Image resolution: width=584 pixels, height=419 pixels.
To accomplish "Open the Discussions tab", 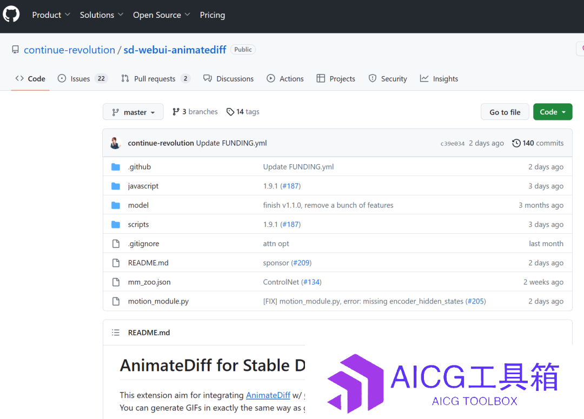I will coord(228,79).
